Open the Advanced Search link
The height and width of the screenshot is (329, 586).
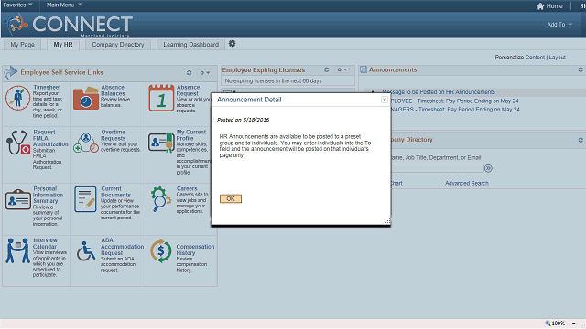(466, 183)
